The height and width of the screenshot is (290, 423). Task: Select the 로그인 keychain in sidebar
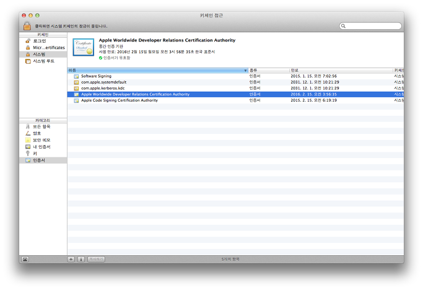pyautogui.click(x=43, y=41)
